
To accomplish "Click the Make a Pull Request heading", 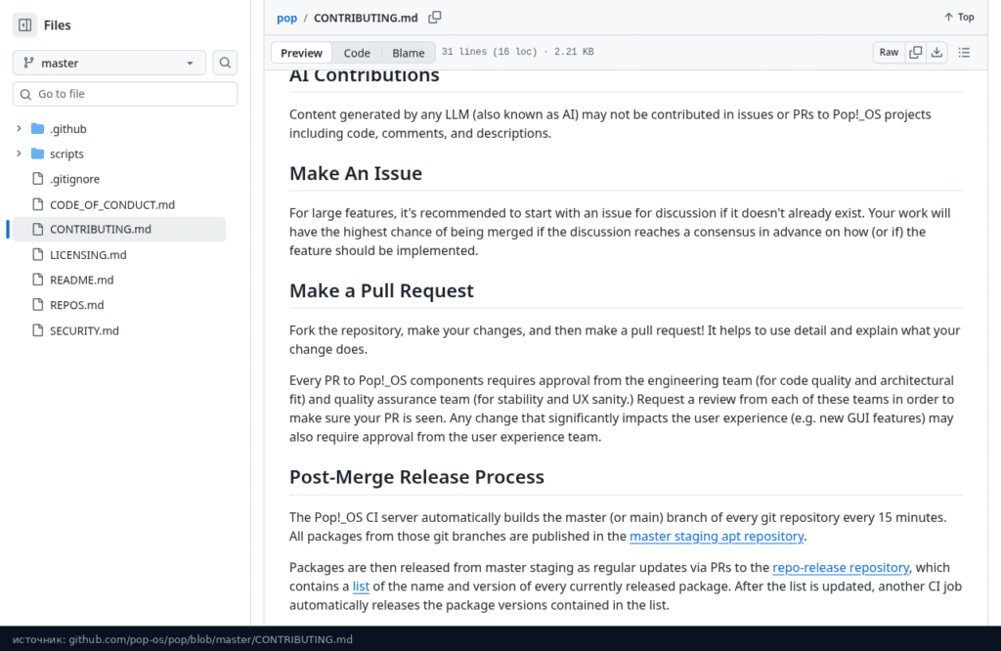I will pyautogui.click(x=381, y=291).
